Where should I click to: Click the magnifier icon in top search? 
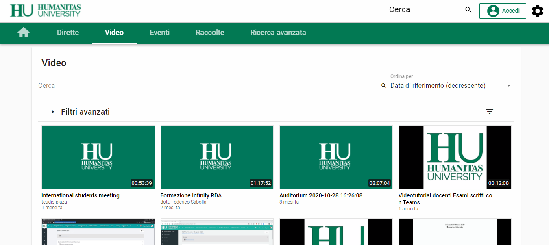(468, 10)
